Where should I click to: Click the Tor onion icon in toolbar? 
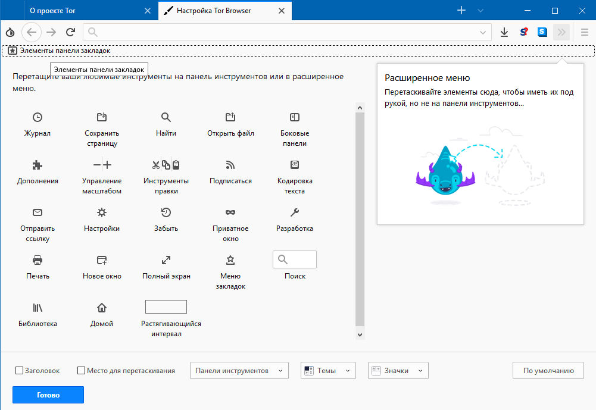point(10,32)
